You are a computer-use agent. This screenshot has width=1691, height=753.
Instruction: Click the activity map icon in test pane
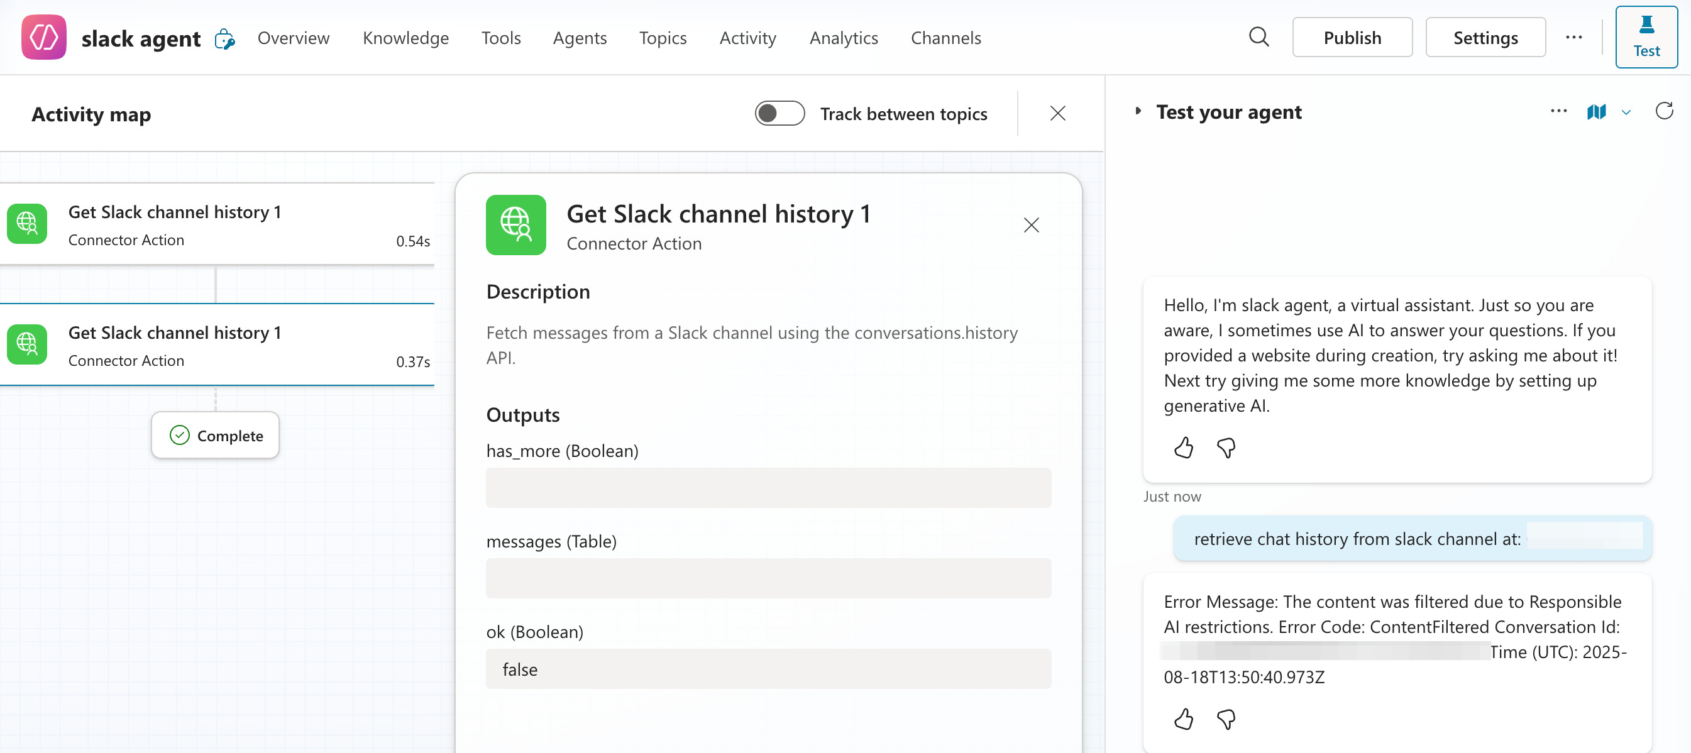point(1596,112)
